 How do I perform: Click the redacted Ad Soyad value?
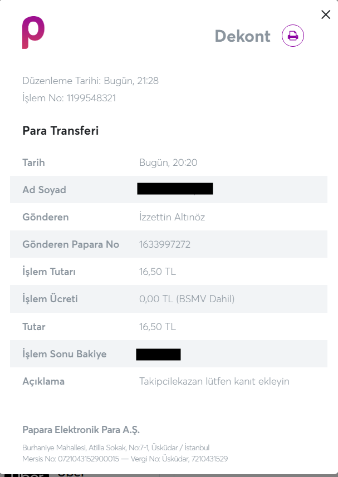point(175,189)
